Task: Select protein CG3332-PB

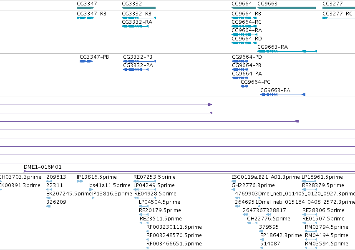Action: (x=138, y=57)
